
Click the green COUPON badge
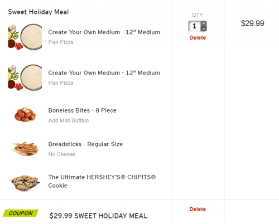21,213
